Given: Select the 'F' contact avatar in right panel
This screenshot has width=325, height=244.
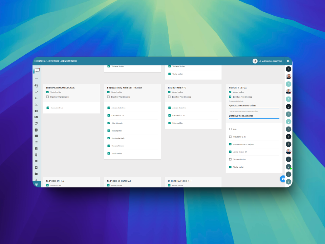Looking at the screenshot, I should (x=288, y=137).
